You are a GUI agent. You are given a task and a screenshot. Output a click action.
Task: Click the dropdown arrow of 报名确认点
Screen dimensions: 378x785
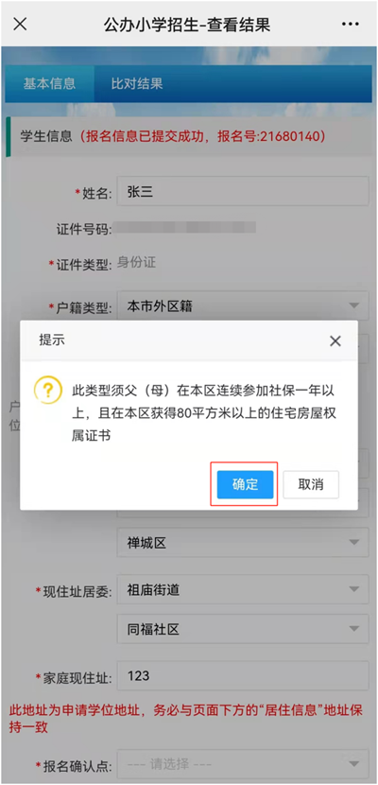354,764
